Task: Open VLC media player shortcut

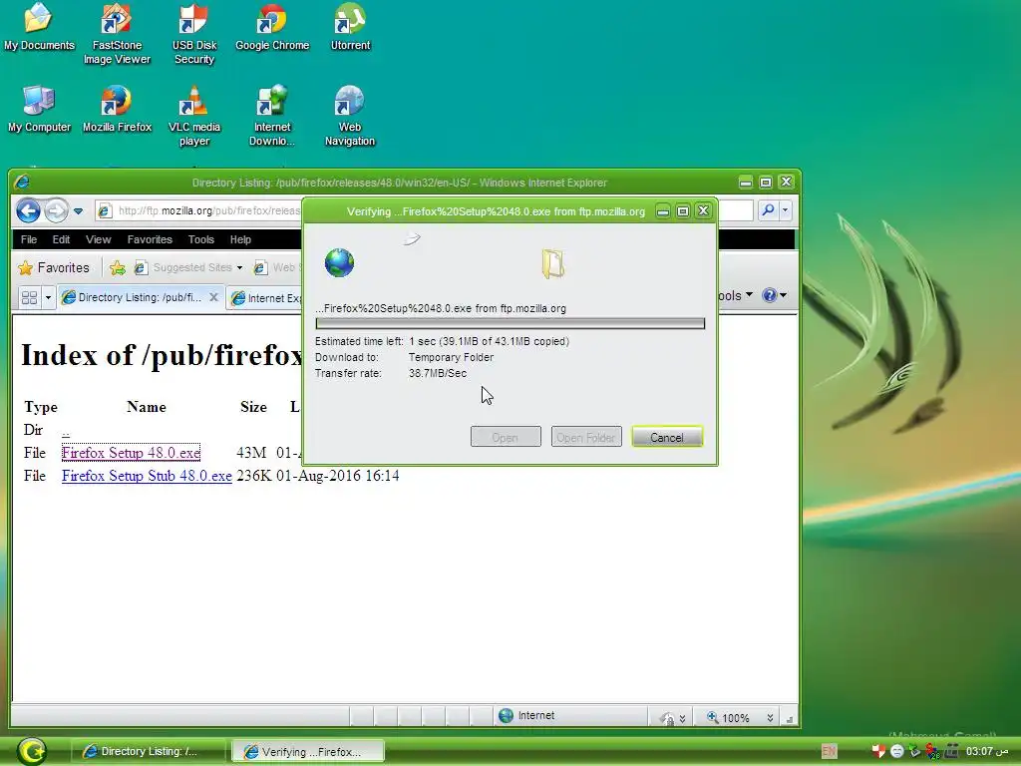Action: pos(194,116)
